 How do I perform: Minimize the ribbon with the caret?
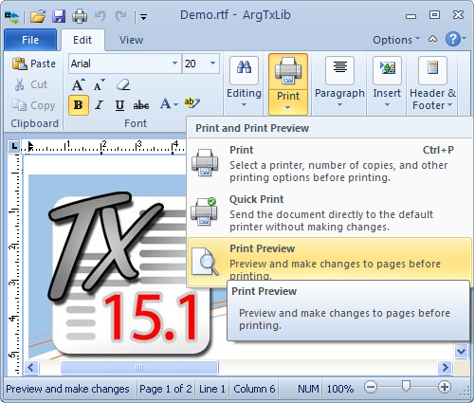pyautogui.click(x=432, y=39)
